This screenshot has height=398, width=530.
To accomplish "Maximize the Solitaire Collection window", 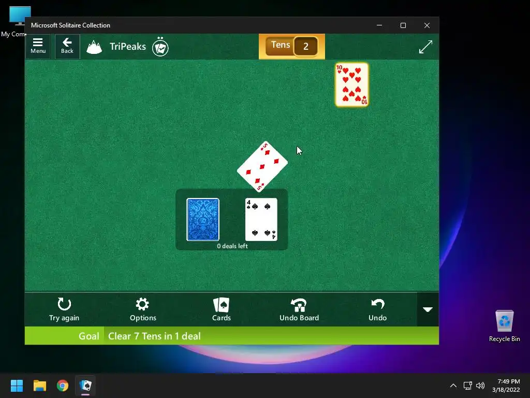I will (x=403, y=25).
